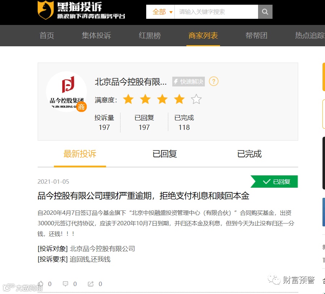Open 集体投诉 navigation item
325x294 pixels.
coord(96,35)
